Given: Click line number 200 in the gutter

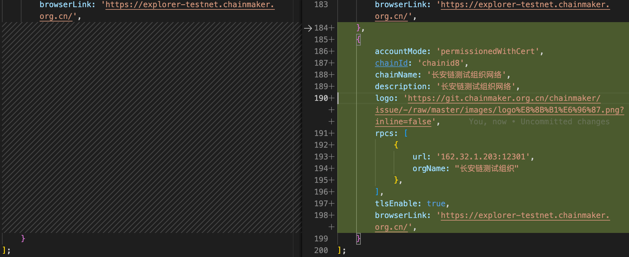Looking at the screenshot, I should (321, 250).
